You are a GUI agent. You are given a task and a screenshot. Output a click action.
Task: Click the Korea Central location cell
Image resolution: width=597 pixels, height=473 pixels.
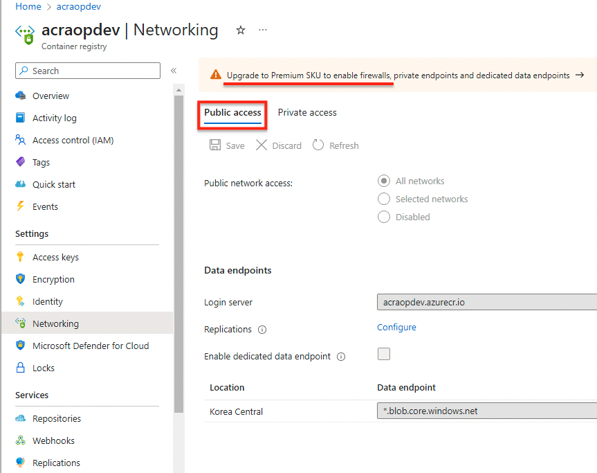click(x=236, y=411)
